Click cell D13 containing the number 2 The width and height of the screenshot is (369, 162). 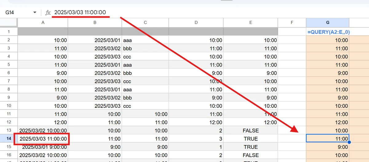(x=196, y=131)
